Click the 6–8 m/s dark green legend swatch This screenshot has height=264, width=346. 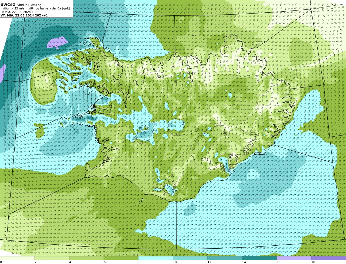[121, 258]
